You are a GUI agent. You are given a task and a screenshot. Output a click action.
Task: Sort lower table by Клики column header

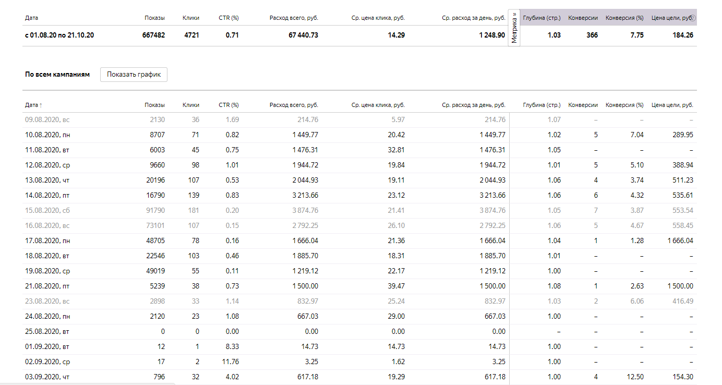click(x=190, y=105)
